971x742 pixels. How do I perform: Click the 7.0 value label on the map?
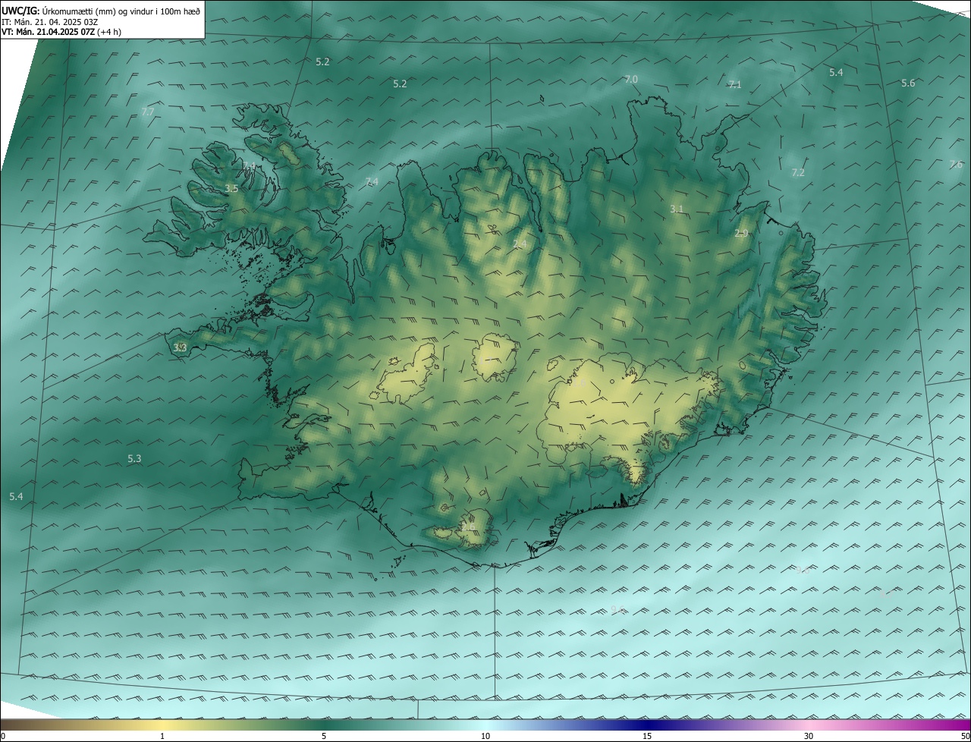(631, 80)
